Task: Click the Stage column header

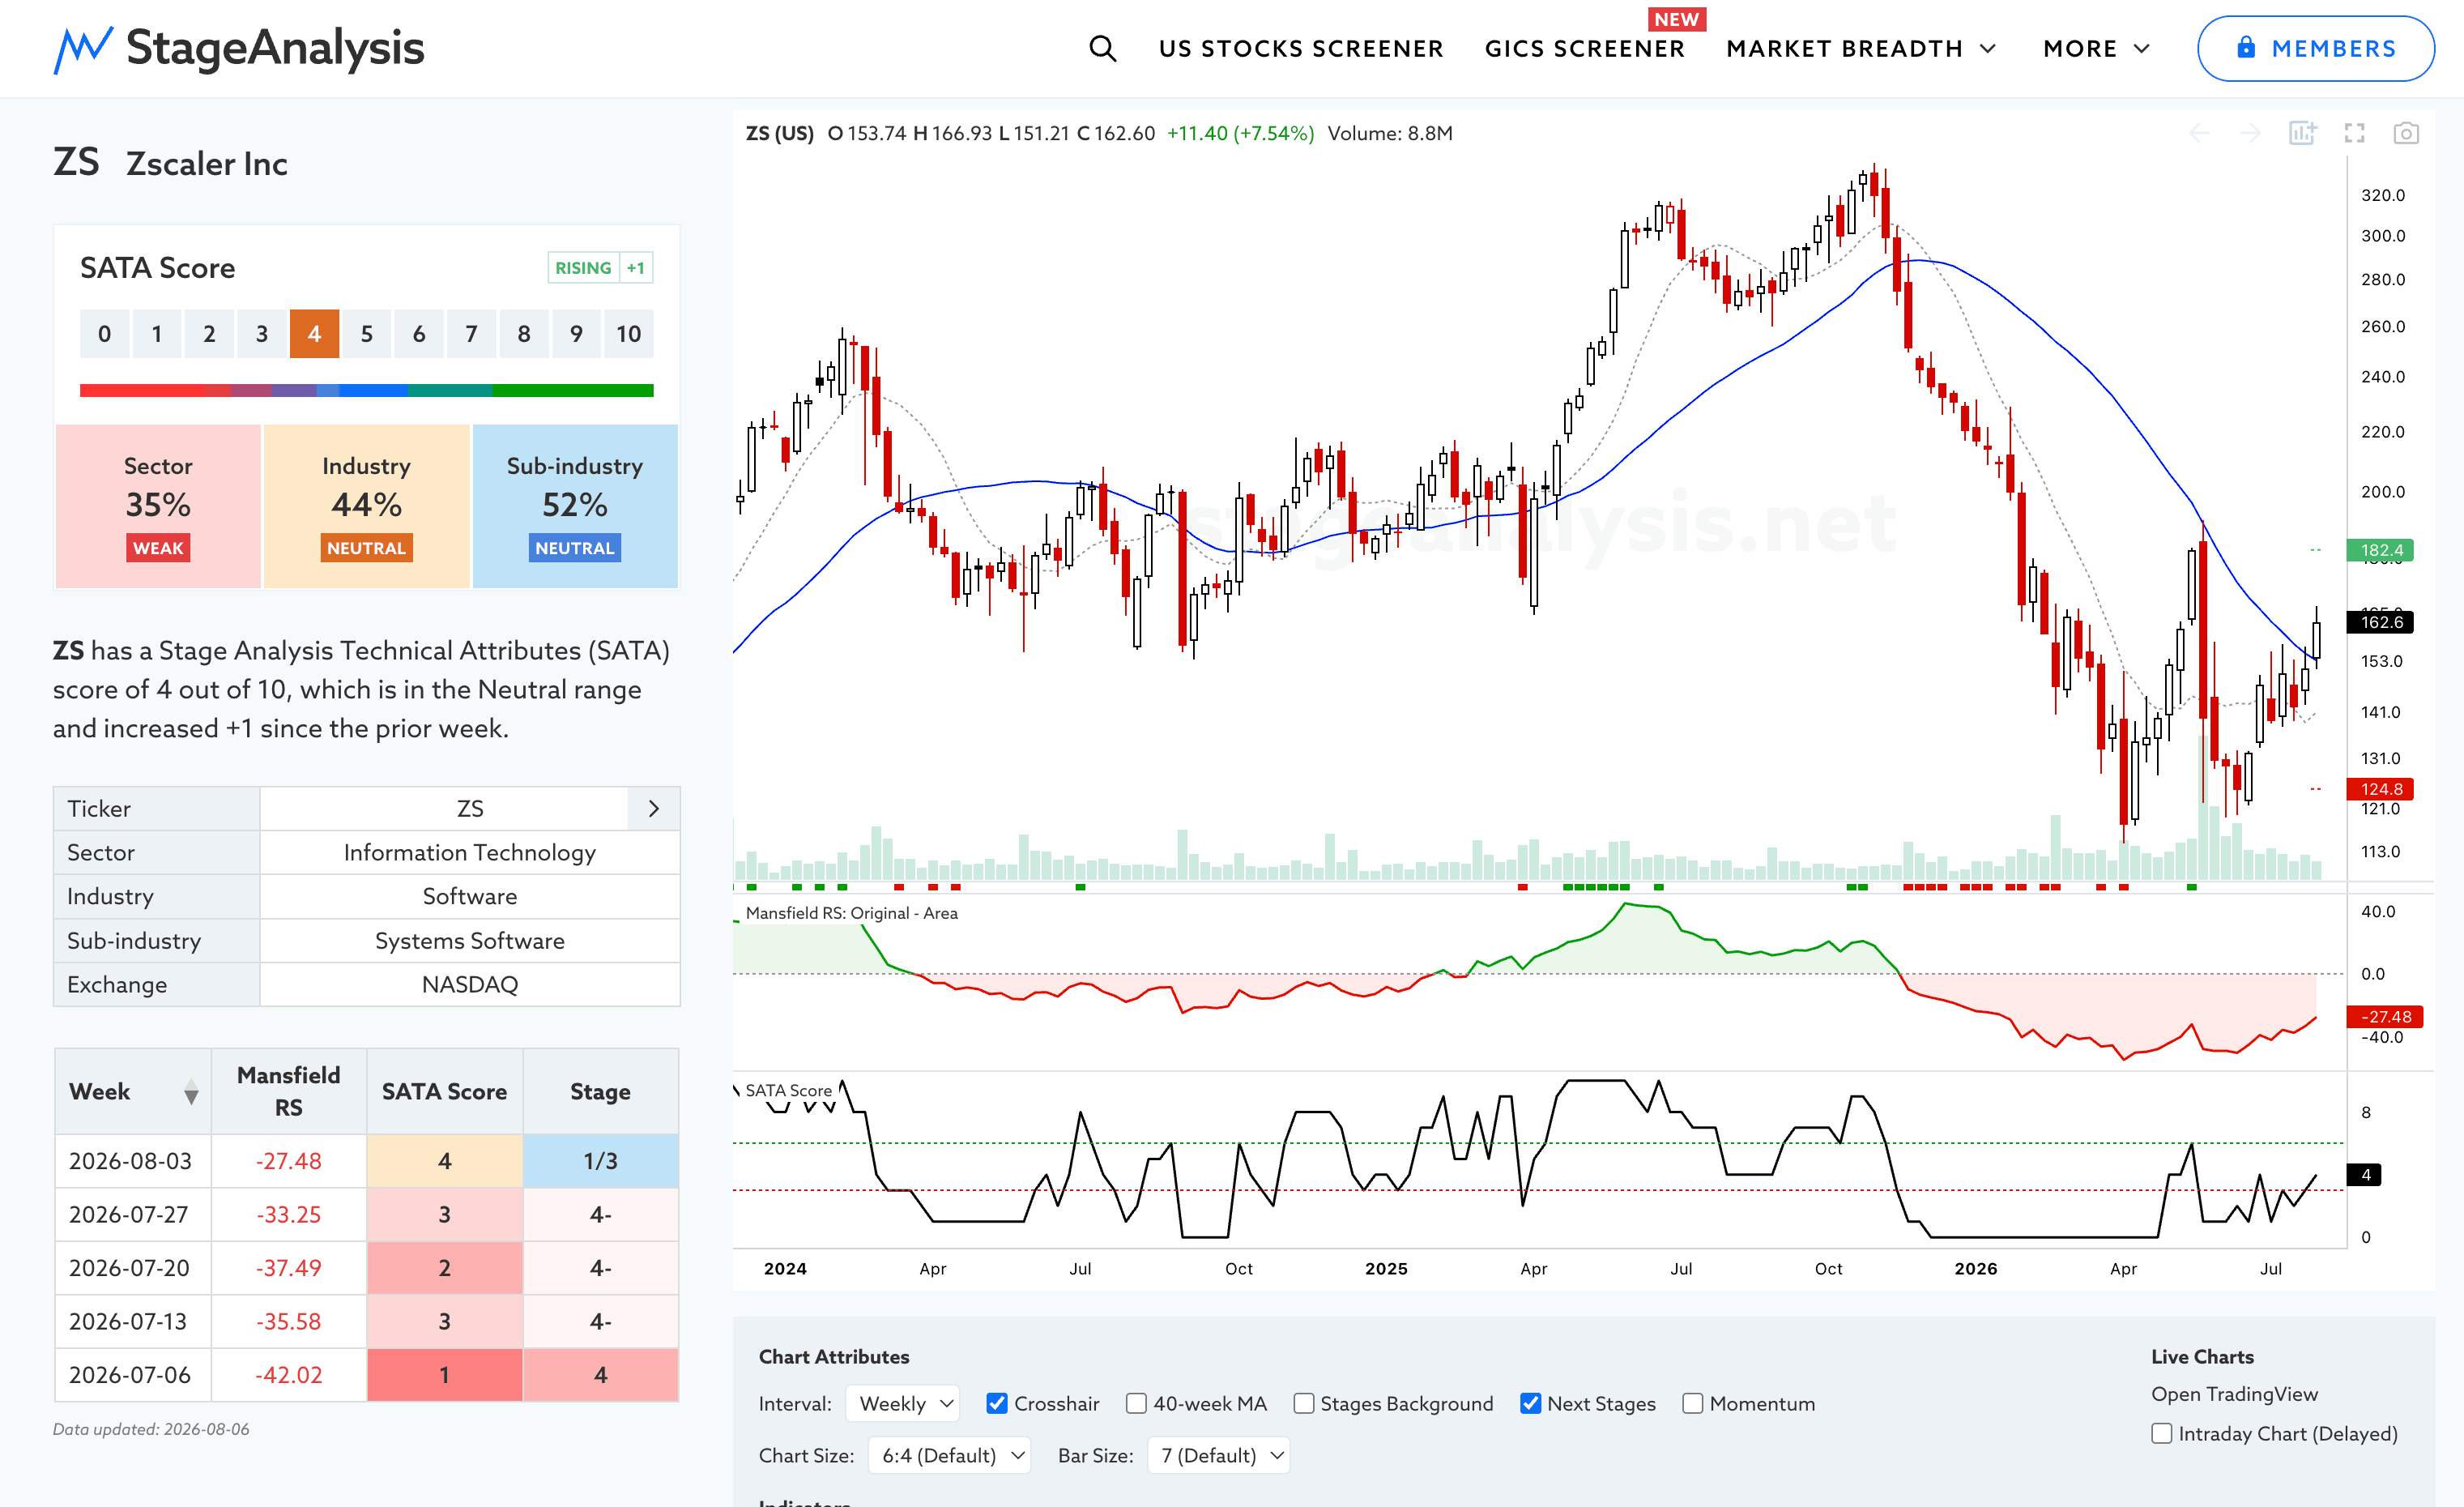Action: [x=600, y=1091]
